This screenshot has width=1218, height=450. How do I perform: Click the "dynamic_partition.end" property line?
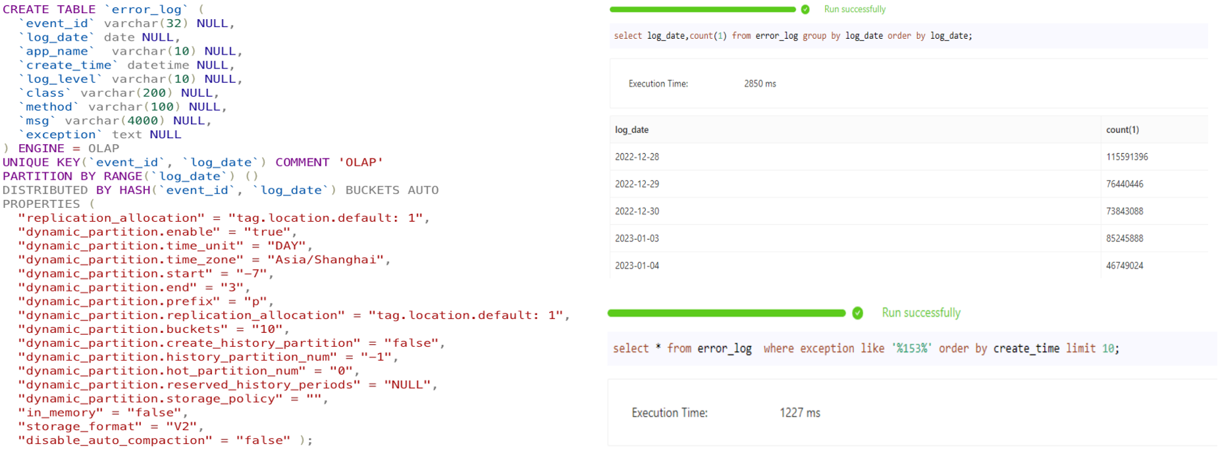click(x=134, y=287)
